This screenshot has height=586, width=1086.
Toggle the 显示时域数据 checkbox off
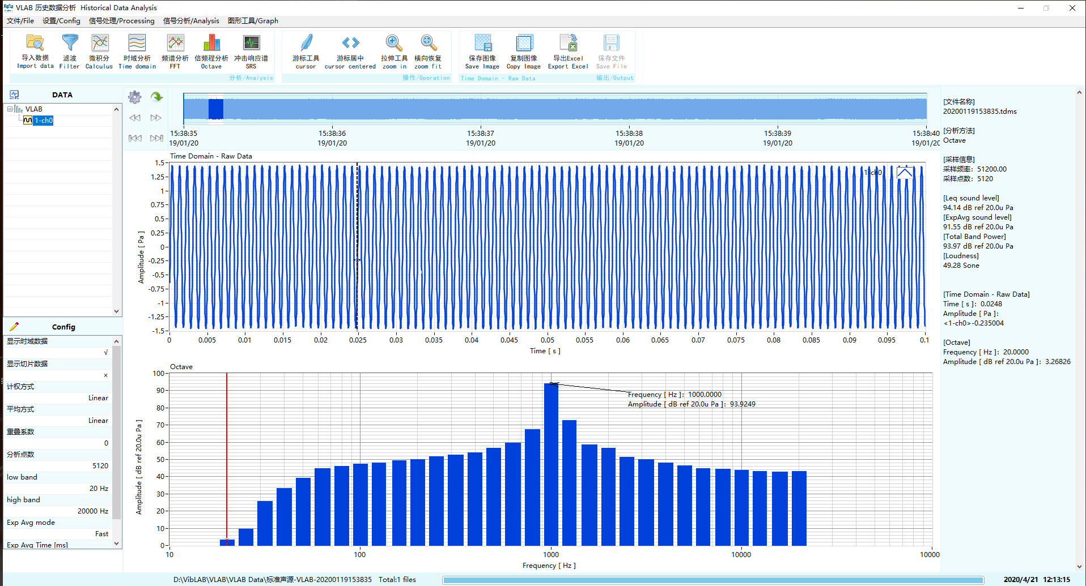[105, 352]
